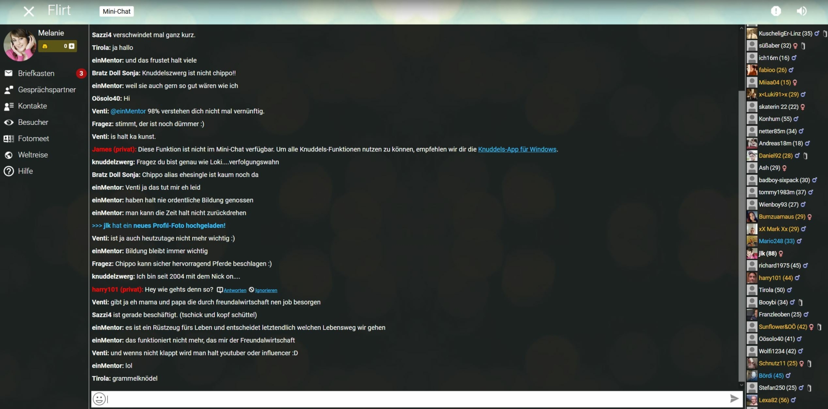Select user Andreas18m (18)
Image resolution: width=828 pixels, height=409 pixels.
(781, 143)
